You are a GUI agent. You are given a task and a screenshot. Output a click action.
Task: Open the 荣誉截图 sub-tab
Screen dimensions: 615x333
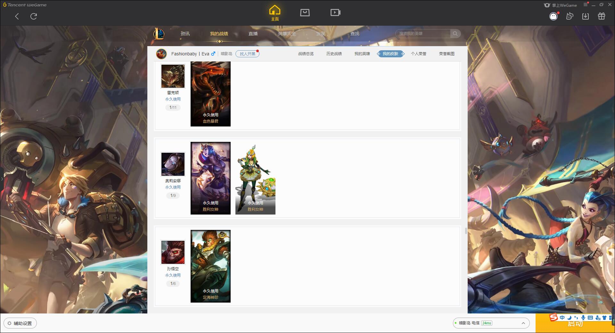[447, 54]
